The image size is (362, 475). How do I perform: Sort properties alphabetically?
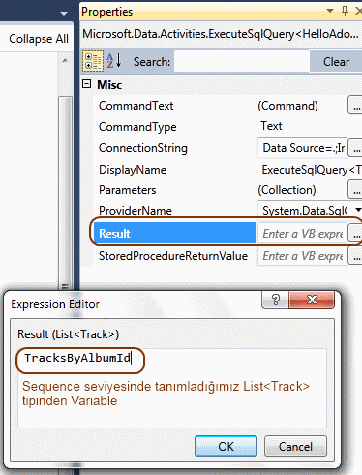coord(114,61)
